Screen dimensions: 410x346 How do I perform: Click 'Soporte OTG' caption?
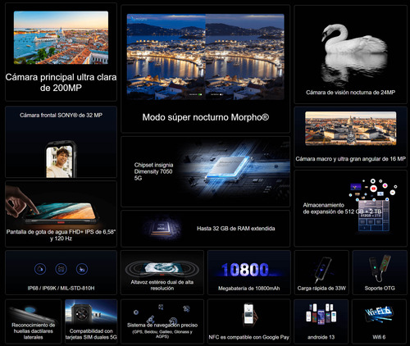380,288
